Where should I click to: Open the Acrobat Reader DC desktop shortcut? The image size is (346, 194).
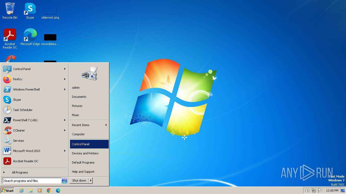click(x=10, y=39)
